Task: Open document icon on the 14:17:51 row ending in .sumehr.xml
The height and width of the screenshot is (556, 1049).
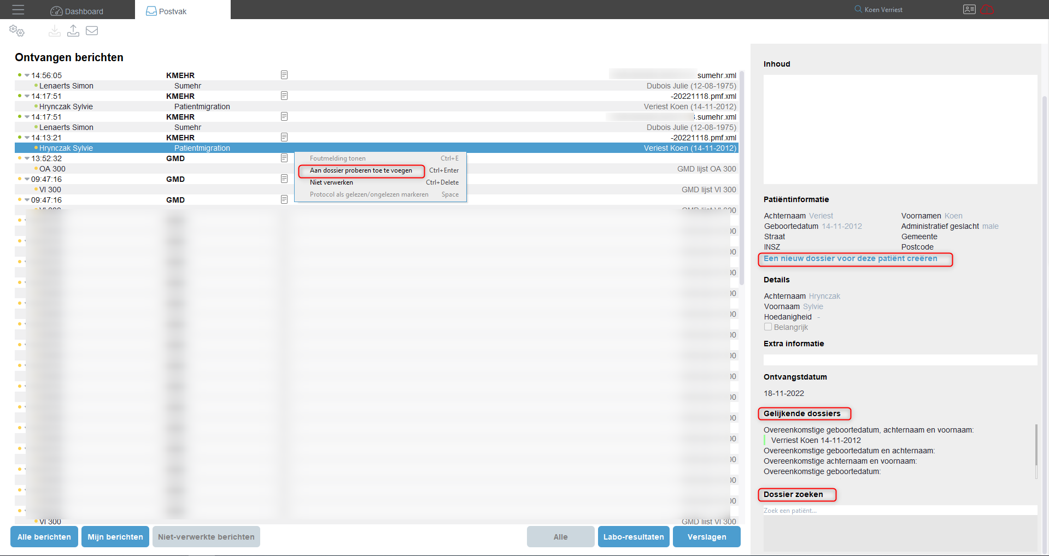Action: tap(284, 116)
